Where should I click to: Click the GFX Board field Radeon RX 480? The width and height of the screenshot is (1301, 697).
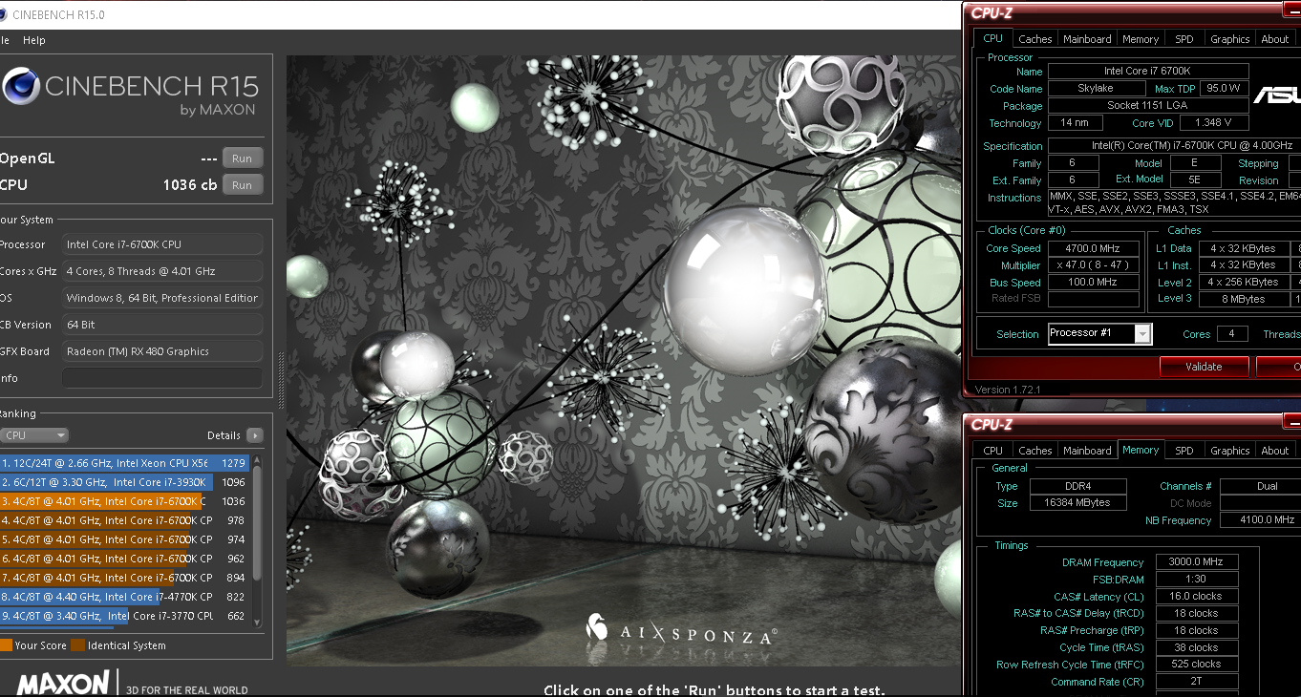tap(162, 351)
